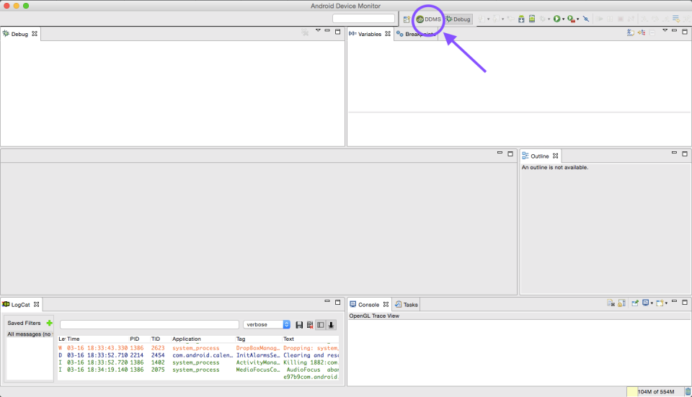Select the All messages saved filter
Screen dimensions: 692x397
[x=30, y=334]
